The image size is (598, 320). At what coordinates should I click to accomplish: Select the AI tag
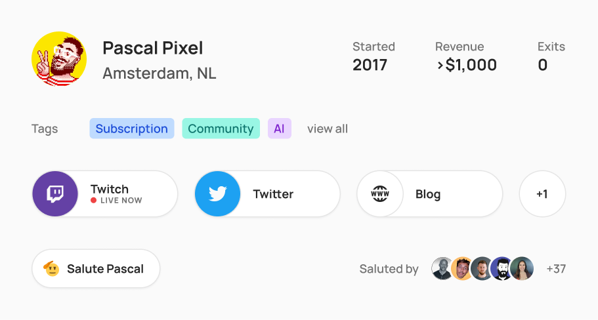coord(280,129)
